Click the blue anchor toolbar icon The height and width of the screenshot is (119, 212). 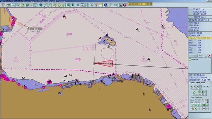point(106,5)
